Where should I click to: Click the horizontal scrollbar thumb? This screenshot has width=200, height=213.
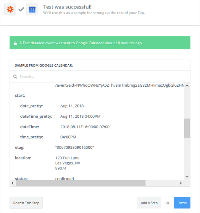pos(81,183)
